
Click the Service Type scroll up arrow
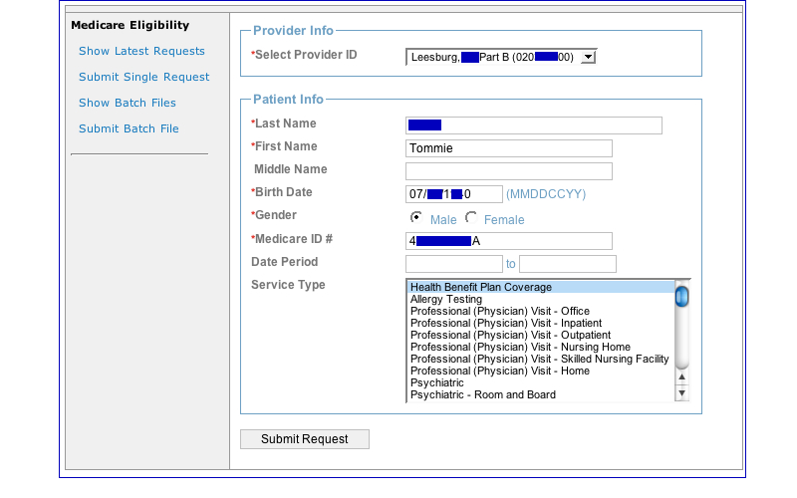point(681,377)
